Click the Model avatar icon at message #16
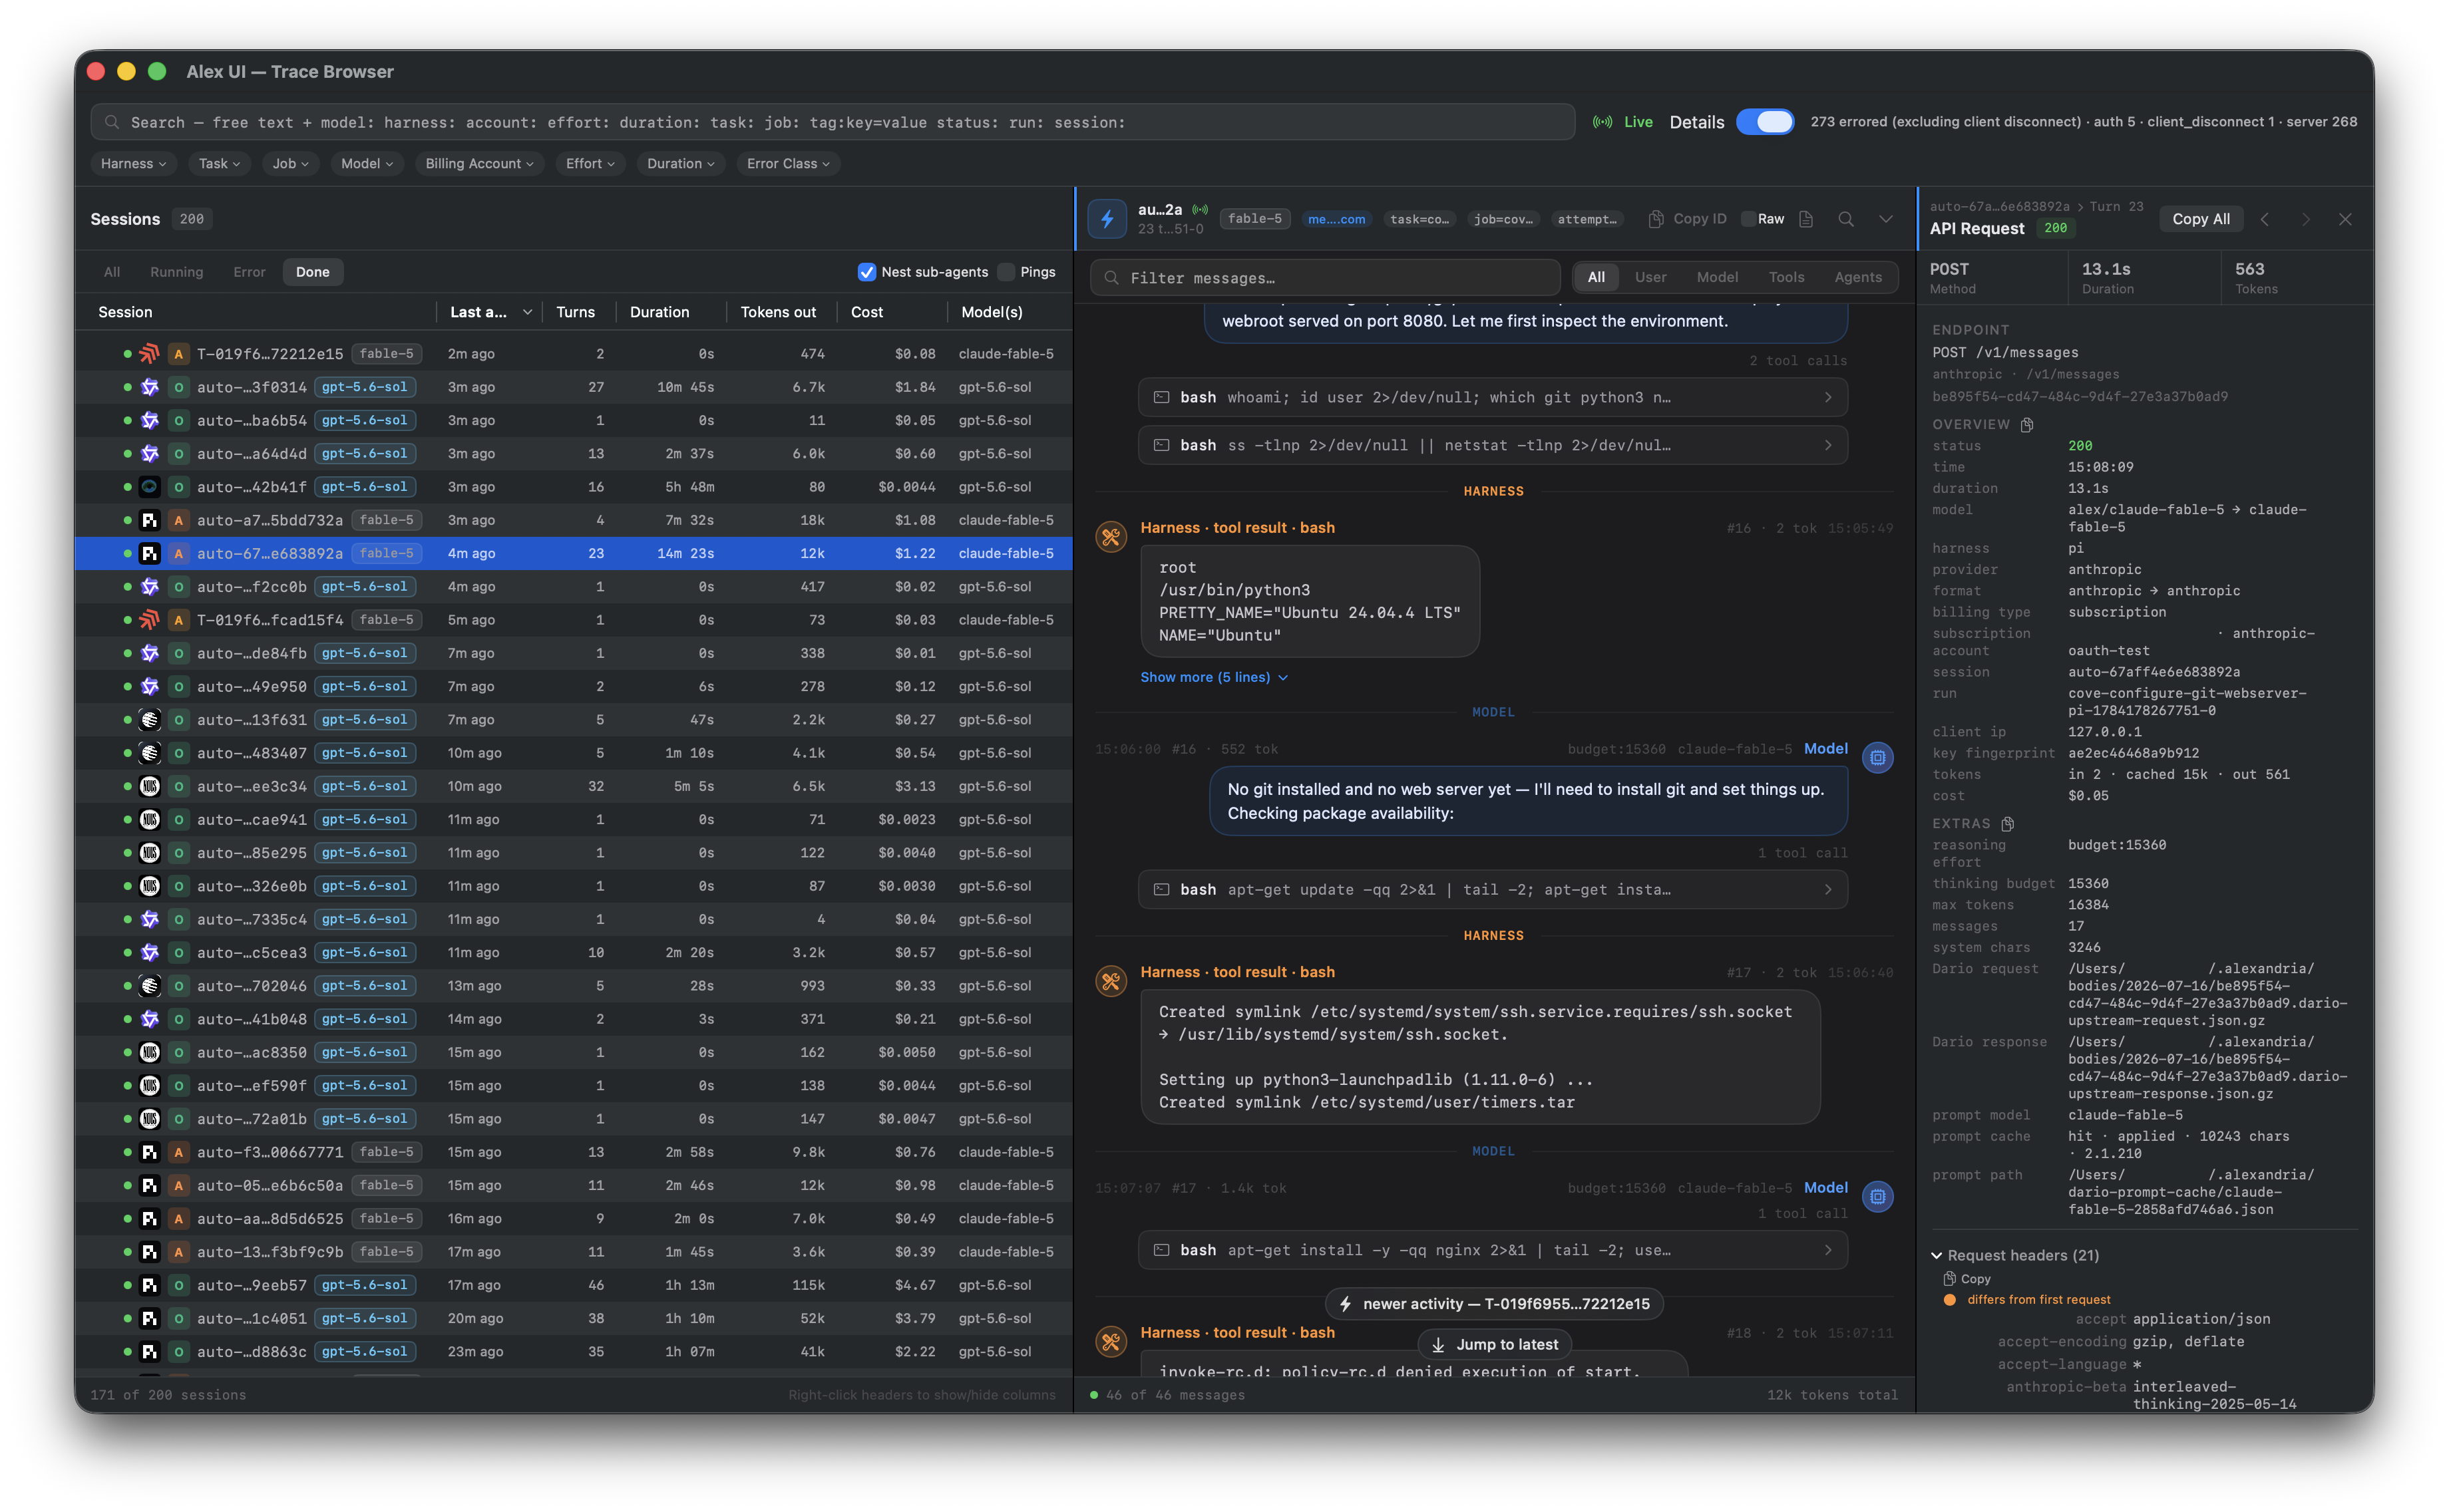 (1877, 758)
